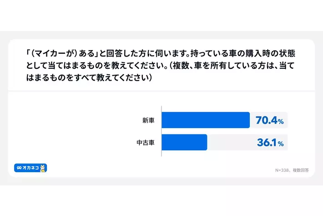Click the オカネコ text in the logo
The width and height of the screenshot is (323, 216).
30,168
